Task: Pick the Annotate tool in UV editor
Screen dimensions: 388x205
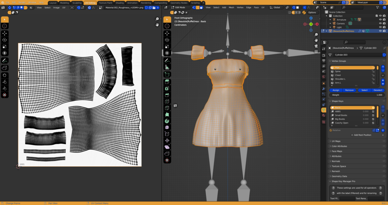Action: pos(5,61)
